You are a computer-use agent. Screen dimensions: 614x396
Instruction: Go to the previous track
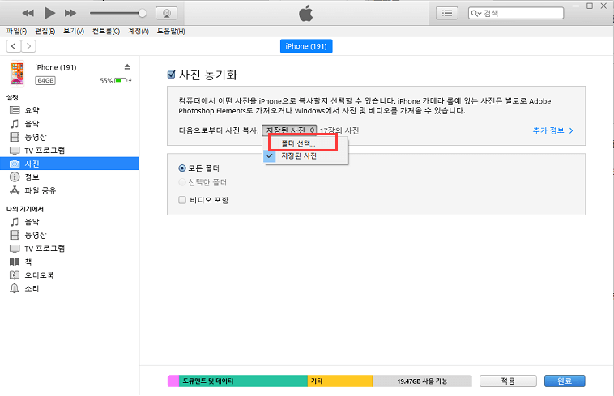[28, 13]
